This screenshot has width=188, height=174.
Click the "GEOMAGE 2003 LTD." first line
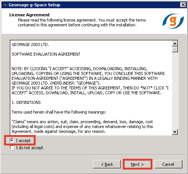tap(30, 45)
